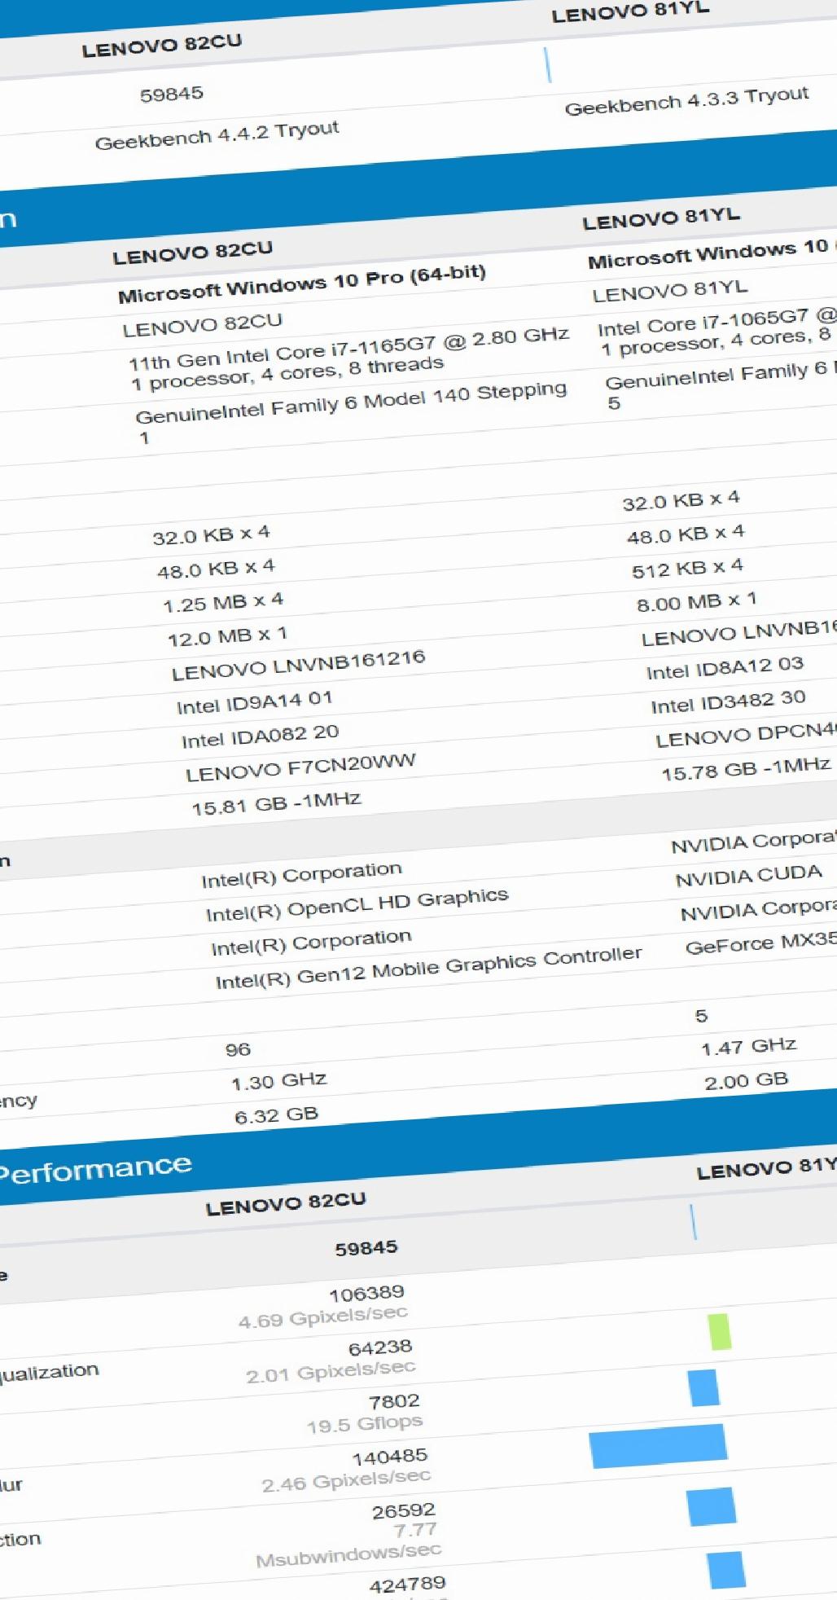The width and height of the screenshot is (837, 1600).
Task: Select the 'Intel ID3482 30' value
Action: click(x=728, y=702)
